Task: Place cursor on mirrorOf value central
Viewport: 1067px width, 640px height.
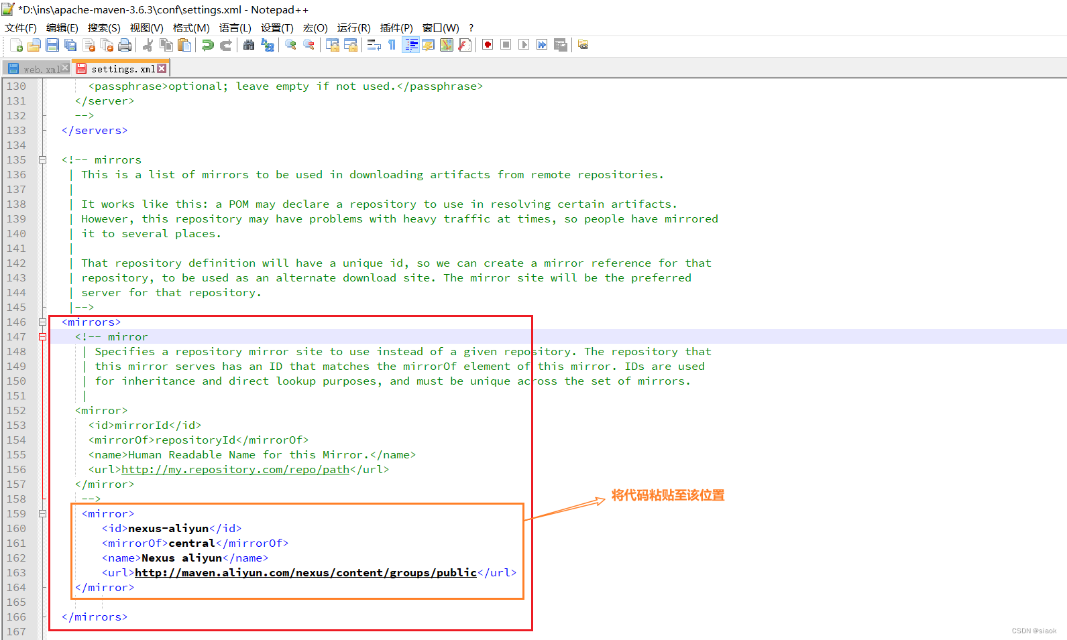Action: tap(192, 543)
